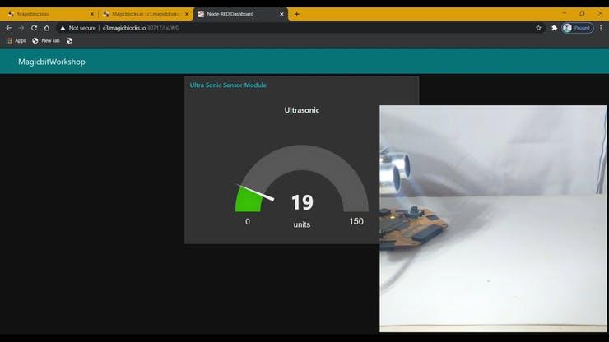Click the Ultra Sonic Sensor Module heading
The width and height of the screenshot is (609, 342).
click(x=228, y=85)
